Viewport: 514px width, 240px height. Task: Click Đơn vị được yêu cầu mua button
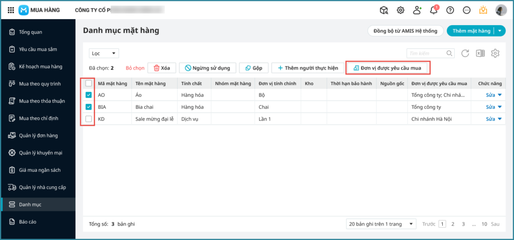[x=390, y=68]
